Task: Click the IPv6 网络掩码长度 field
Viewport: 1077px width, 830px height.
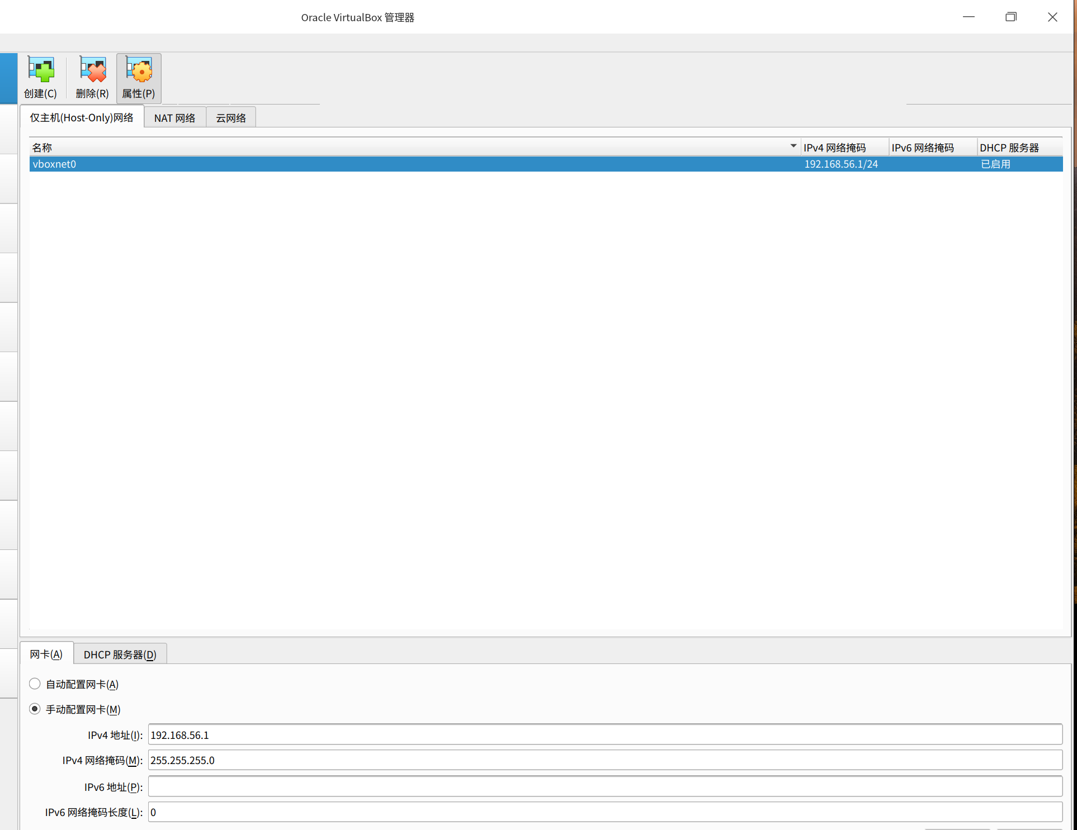Action: (605, 812)
